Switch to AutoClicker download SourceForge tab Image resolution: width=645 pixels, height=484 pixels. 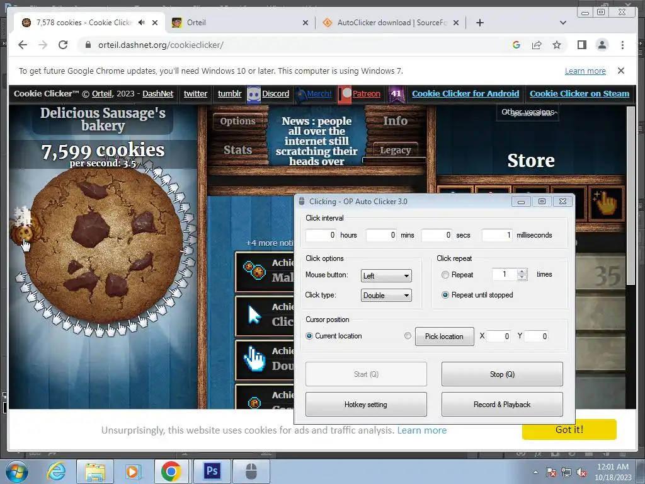tap(391, 23)
